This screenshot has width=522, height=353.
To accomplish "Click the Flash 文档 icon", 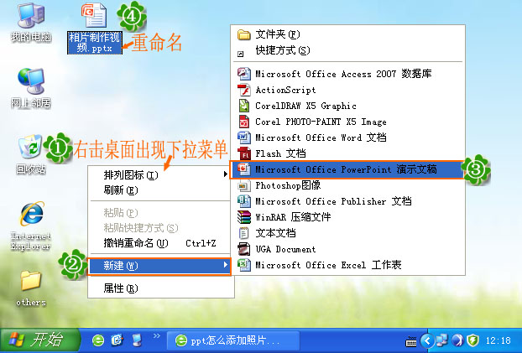I will (x=243, y=153).
